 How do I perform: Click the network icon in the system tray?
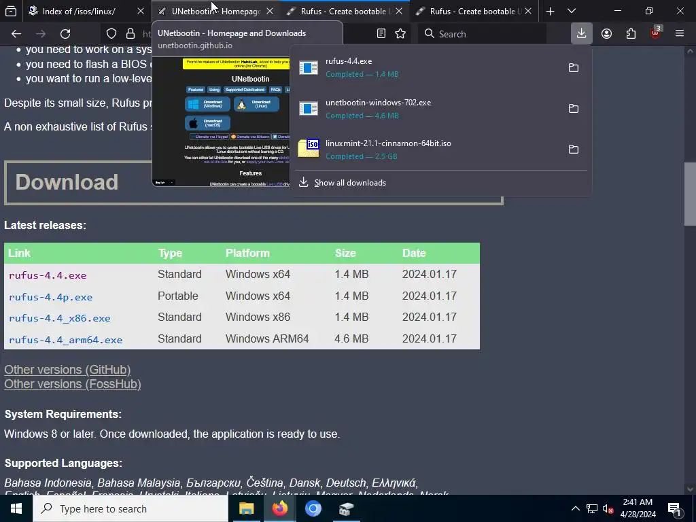tap(592, 508)
